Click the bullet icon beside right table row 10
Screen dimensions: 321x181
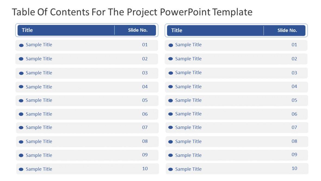(171, 169)
